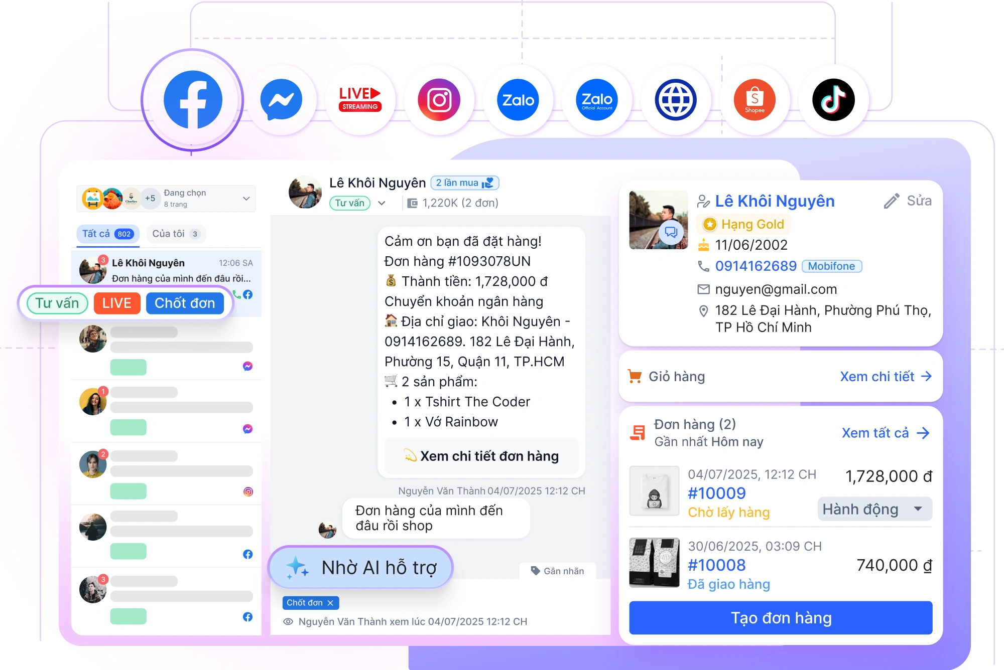The height and width of the screenshot is (670, 1004).
Task: Toggle the Tư vấn tag filter
Action: [57, 303]
